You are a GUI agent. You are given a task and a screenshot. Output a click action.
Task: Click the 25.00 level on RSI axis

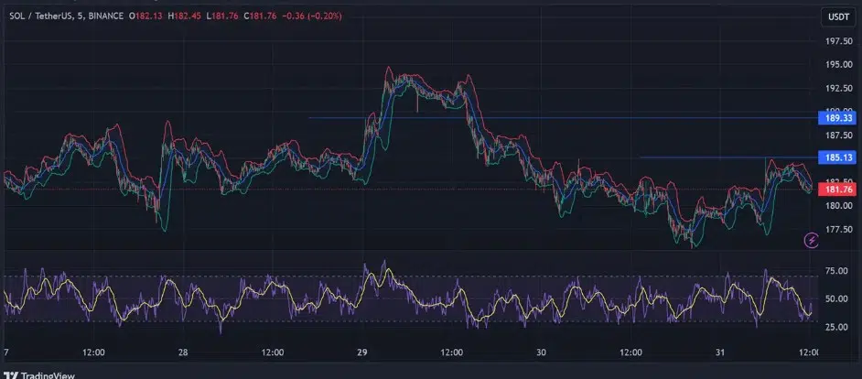835,327
